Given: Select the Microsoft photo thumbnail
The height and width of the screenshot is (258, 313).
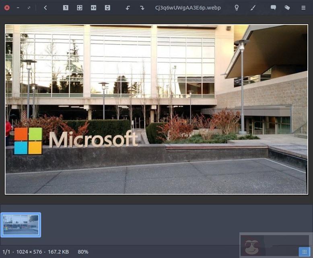Looking at the screenshot, I should tap(21, 224).
